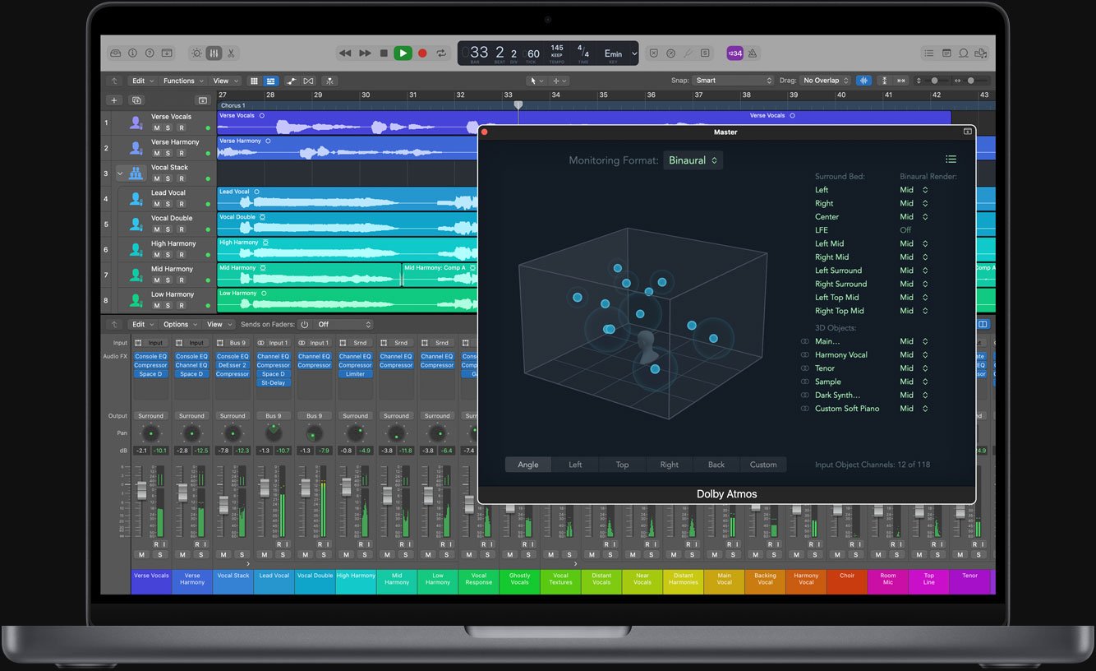Open the Mixer icon in the control bar
This screenshot has width=1096, height=671.
214,53
